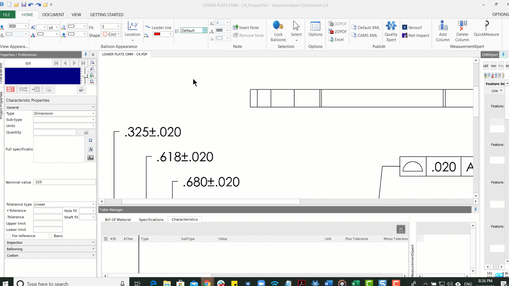The height and width of the screenshot is (286, 509).
Task: Expand the Ballooning dropdown menu
Action: coord(93,249)
